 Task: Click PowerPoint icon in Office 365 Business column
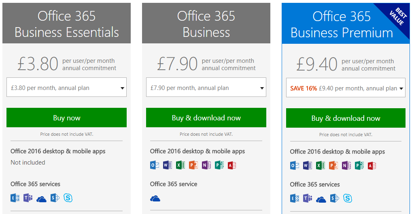pyautogui.click(x=193, y=165)
